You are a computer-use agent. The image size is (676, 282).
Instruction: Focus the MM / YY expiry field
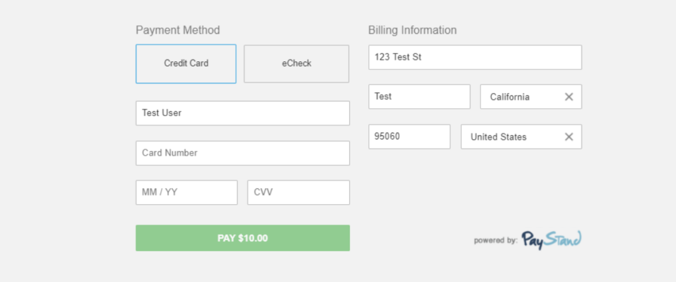(x=187, y=192)
